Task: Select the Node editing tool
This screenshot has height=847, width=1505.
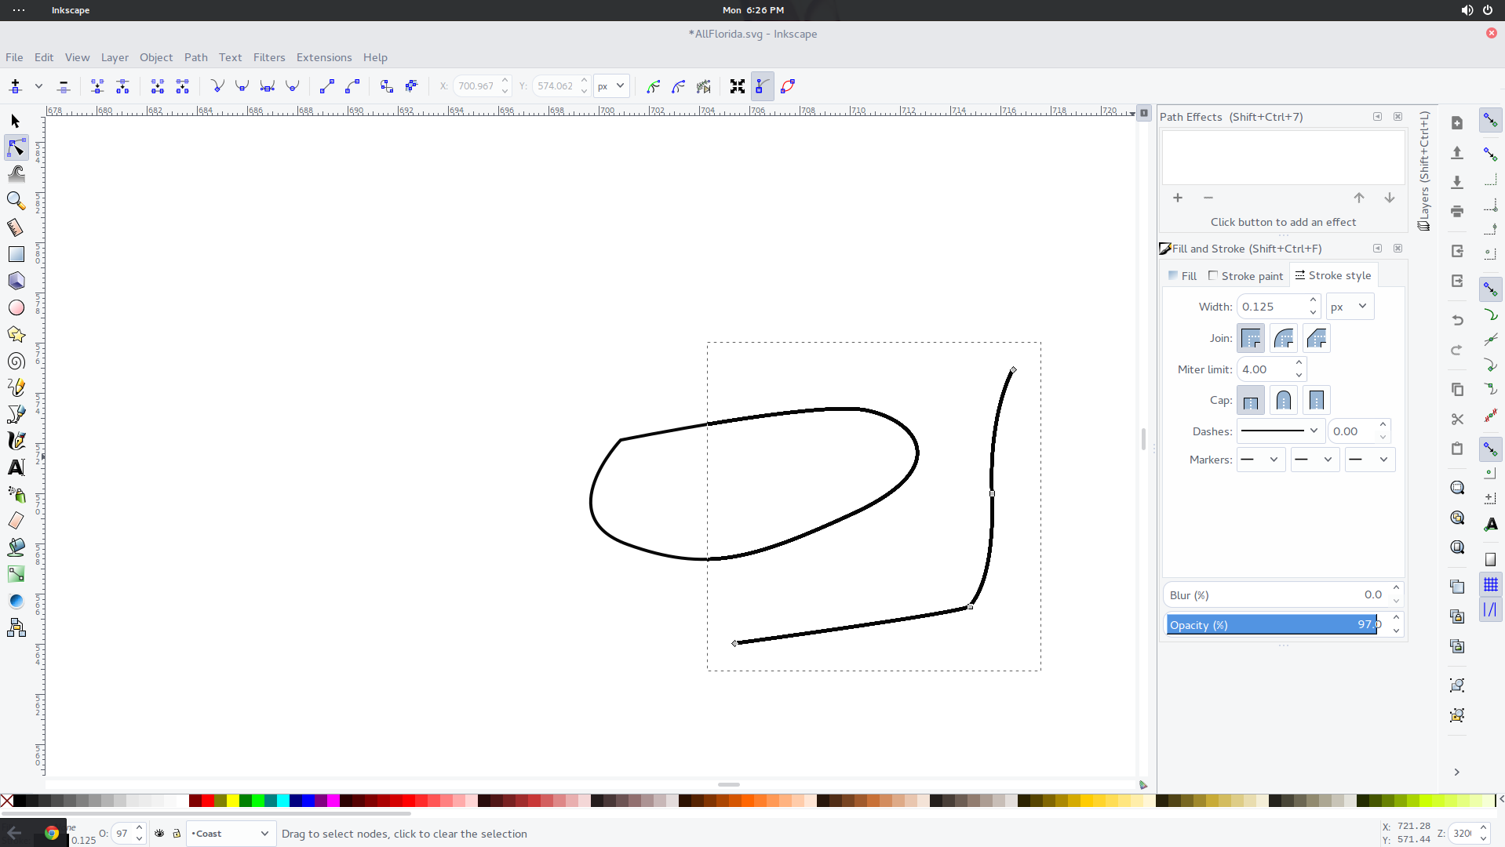Action: pos(16,147)
